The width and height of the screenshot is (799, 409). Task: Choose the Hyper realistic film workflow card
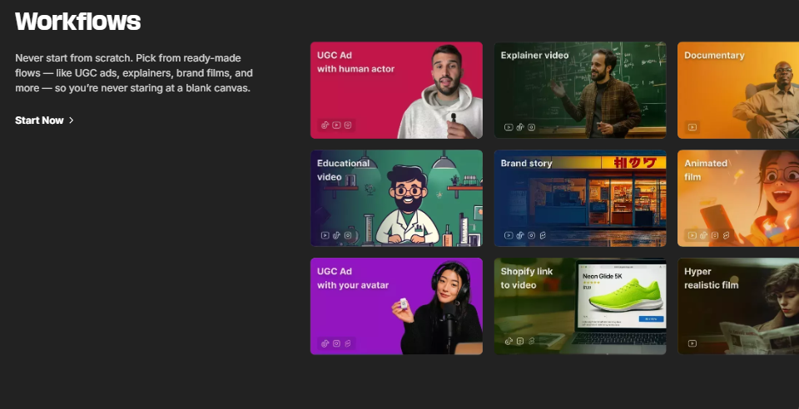tap(737, 306)
